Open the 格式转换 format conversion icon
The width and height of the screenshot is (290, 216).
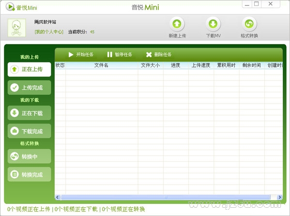pyautogui.click(x=249, y=24)
